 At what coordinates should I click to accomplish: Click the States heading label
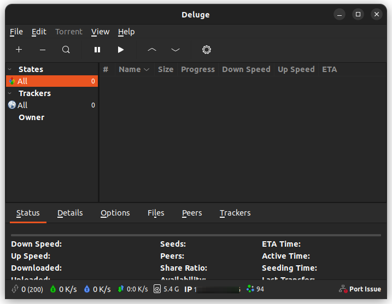[31, 69]
